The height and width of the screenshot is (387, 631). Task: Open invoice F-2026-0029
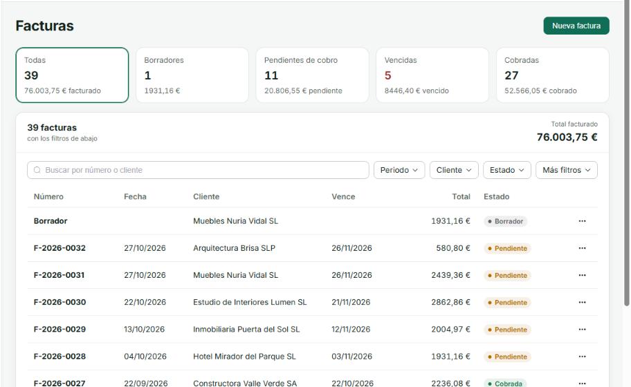point(60,329)
